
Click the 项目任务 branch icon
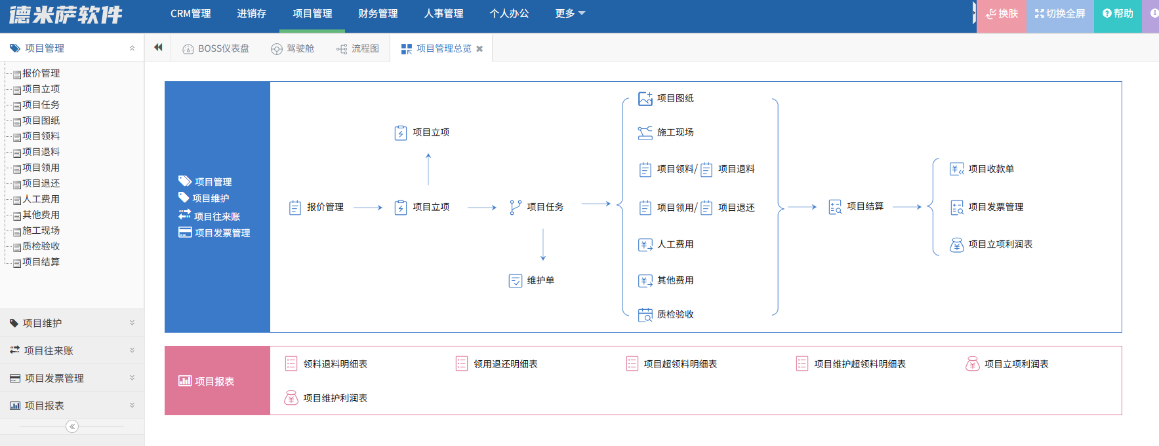(516, 208)
